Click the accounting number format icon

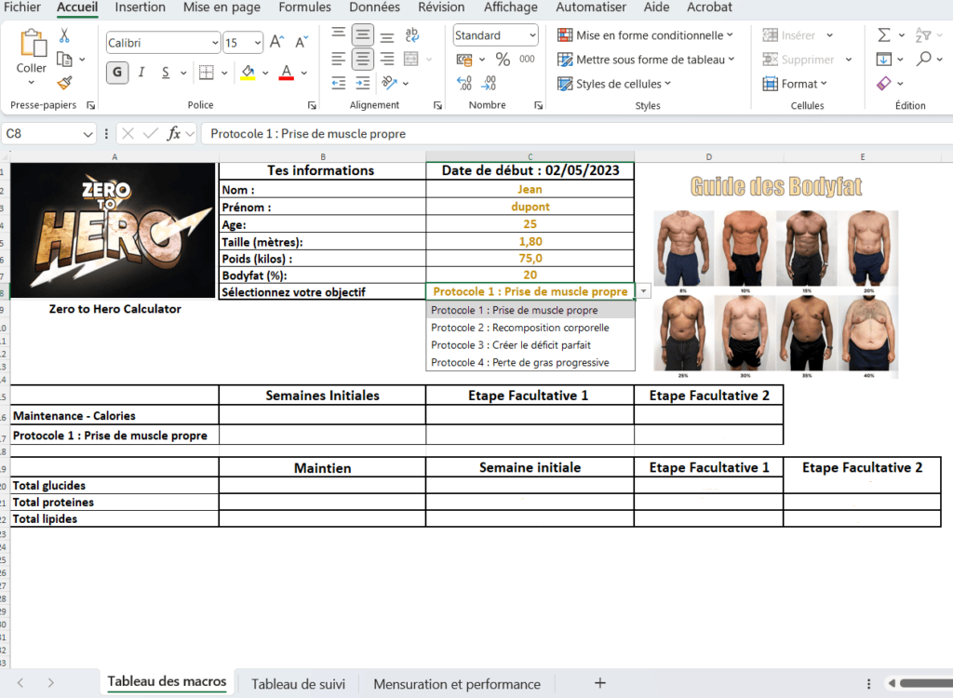[464, 60]
